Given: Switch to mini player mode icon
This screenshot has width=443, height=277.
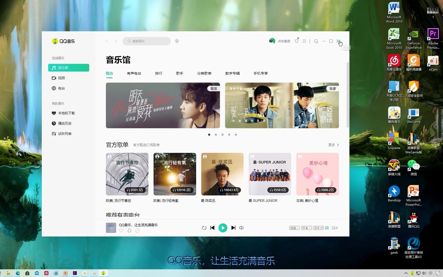Looking at the screenshot, I should click(316, 41).
